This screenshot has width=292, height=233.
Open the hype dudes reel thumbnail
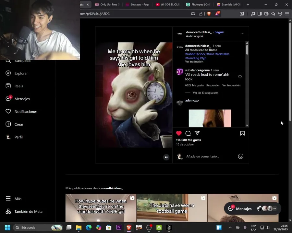tap(101, 208)
